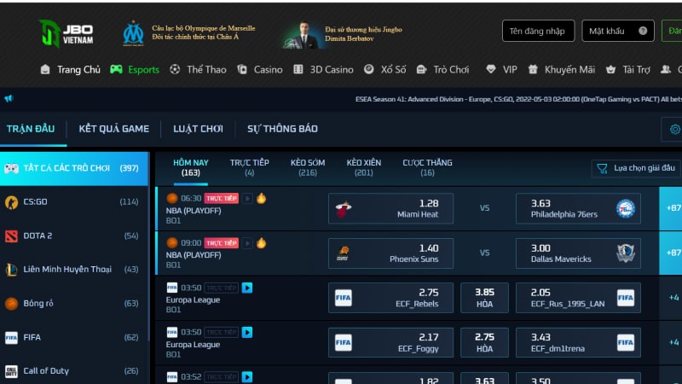Bet on ECF_Foggy at 2.17

tap(390, 343)
